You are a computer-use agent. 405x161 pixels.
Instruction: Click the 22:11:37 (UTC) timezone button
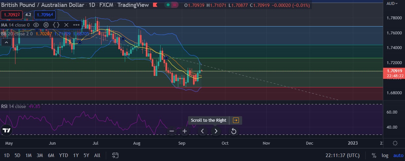[x=342, y=155]
